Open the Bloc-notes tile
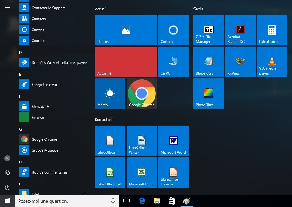This screenshot has height=207, width=292. 209,62
